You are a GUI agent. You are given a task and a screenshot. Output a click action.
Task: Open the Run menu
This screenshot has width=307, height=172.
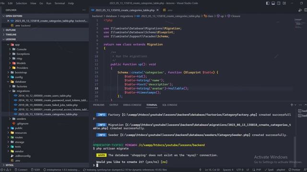pyautogui.click(x=49, y=3)
